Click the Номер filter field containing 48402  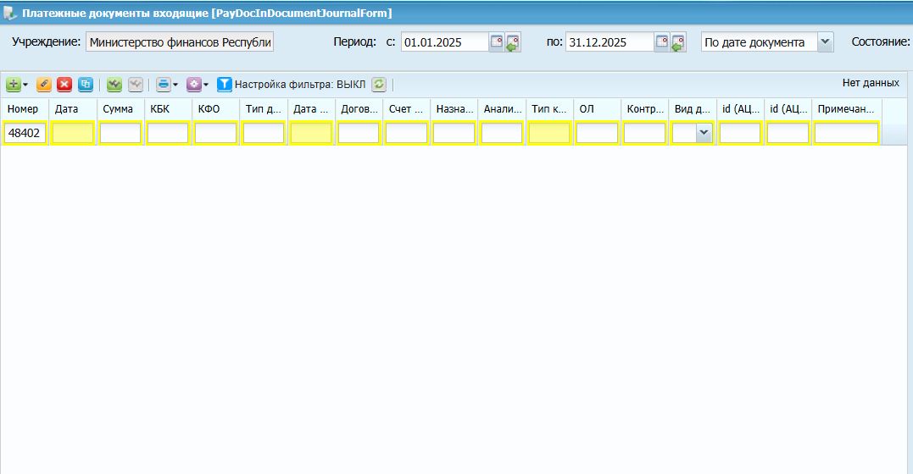pos(25,133)
